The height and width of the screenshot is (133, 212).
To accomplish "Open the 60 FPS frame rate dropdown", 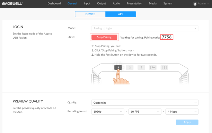I will tap(145, 112).
